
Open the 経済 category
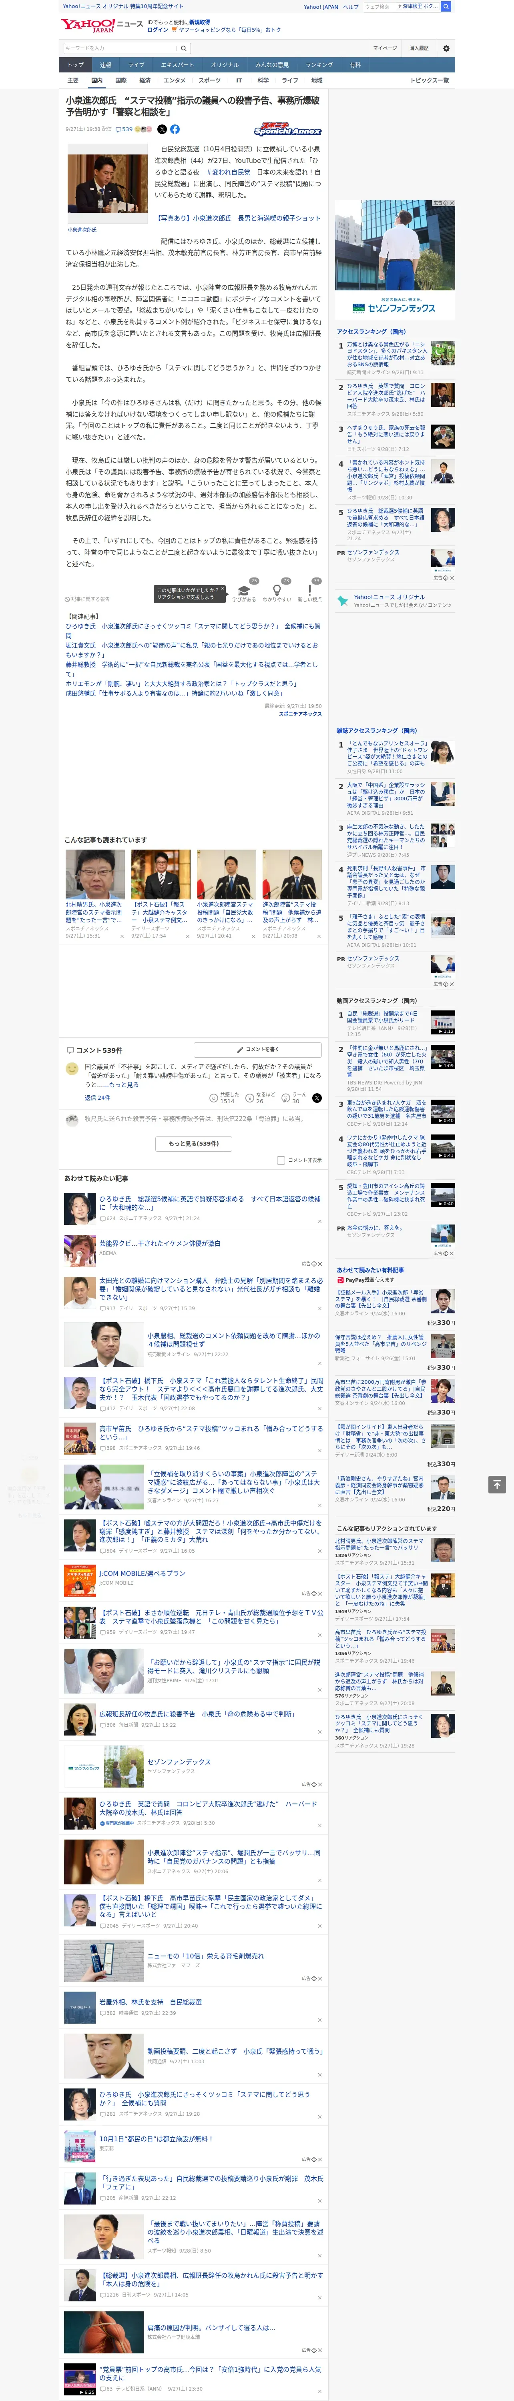pos(145,80)
